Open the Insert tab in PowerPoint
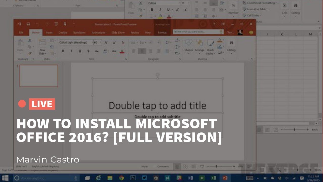Screen dimensions: 323x182 [49, 33]
